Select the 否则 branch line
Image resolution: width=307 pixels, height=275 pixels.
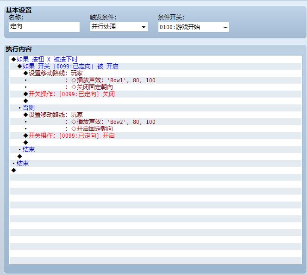coord(156,108)
